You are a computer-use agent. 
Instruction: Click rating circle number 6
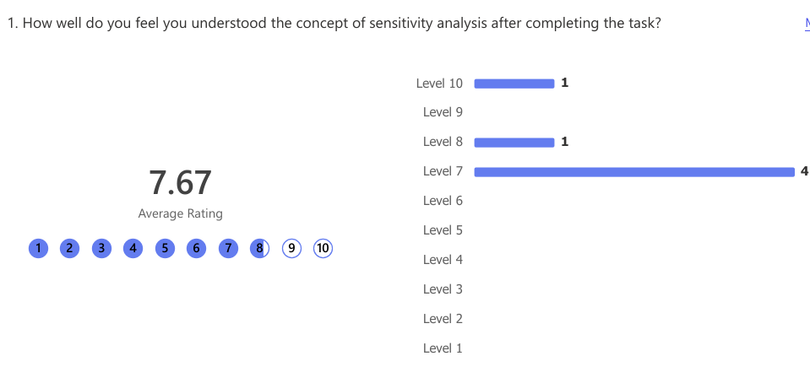196,248
